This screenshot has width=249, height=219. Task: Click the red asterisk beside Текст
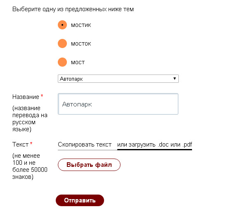point(31,144)
